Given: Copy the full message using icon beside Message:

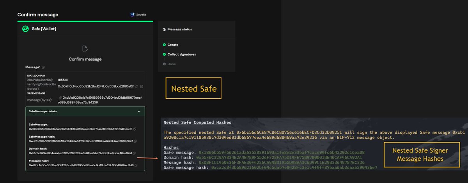Looking at the screenshot, I should coord(43,67).
